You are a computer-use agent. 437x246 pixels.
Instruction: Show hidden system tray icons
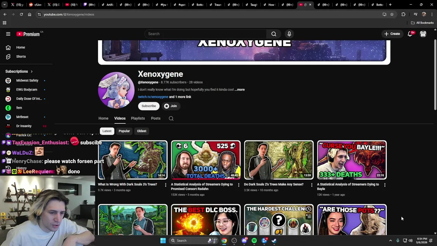point(391,241)
